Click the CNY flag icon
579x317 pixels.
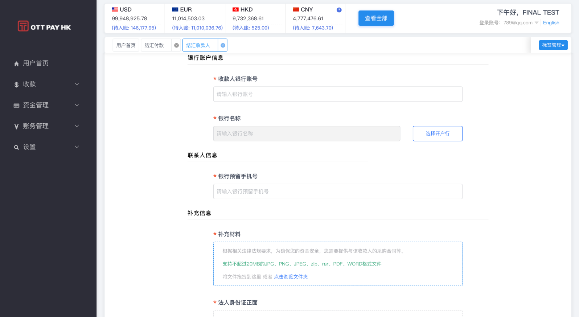click(x=296, y=9)
